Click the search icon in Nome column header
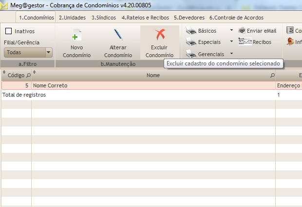 tap(272, 76)
